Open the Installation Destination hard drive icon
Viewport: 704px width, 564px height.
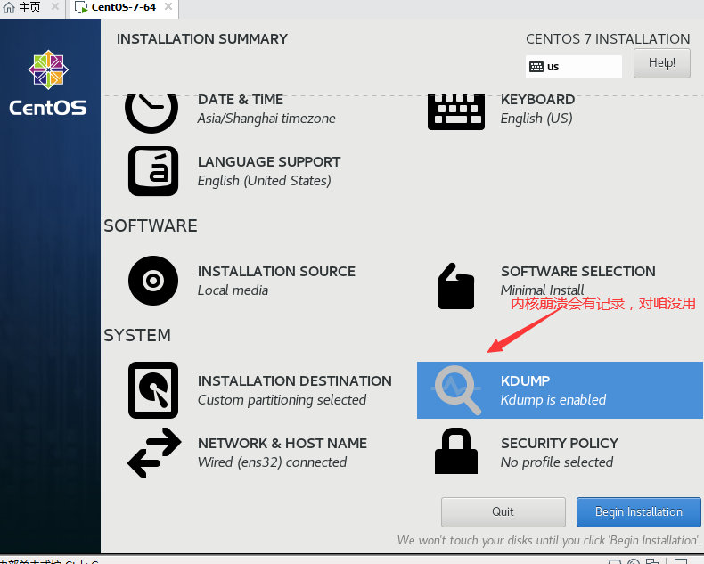pos(153,390)
